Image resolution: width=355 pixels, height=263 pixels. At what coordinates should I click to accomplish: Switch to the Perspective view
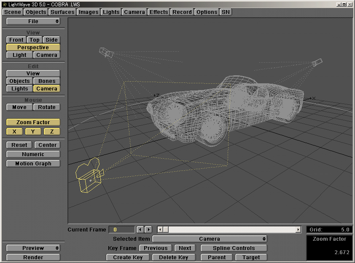[x=33, y=47]
